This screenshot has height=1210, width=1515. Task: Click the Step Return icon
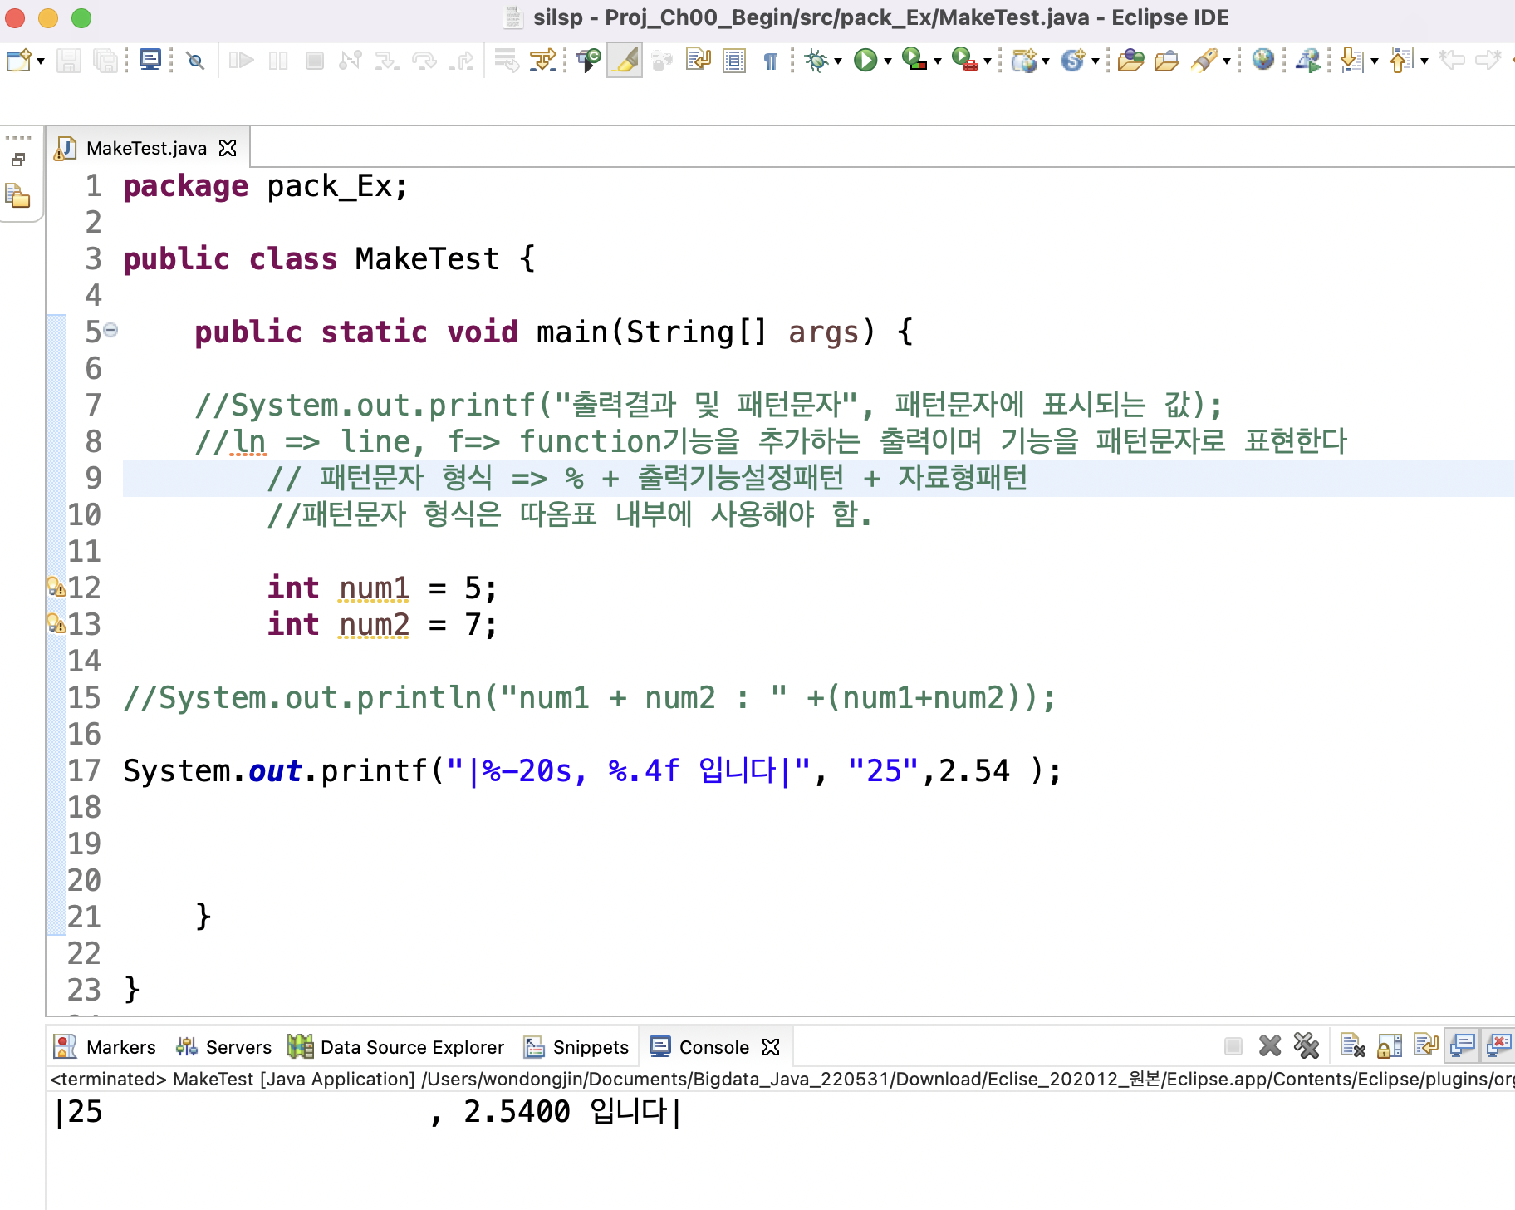click(x=461, y=61)
